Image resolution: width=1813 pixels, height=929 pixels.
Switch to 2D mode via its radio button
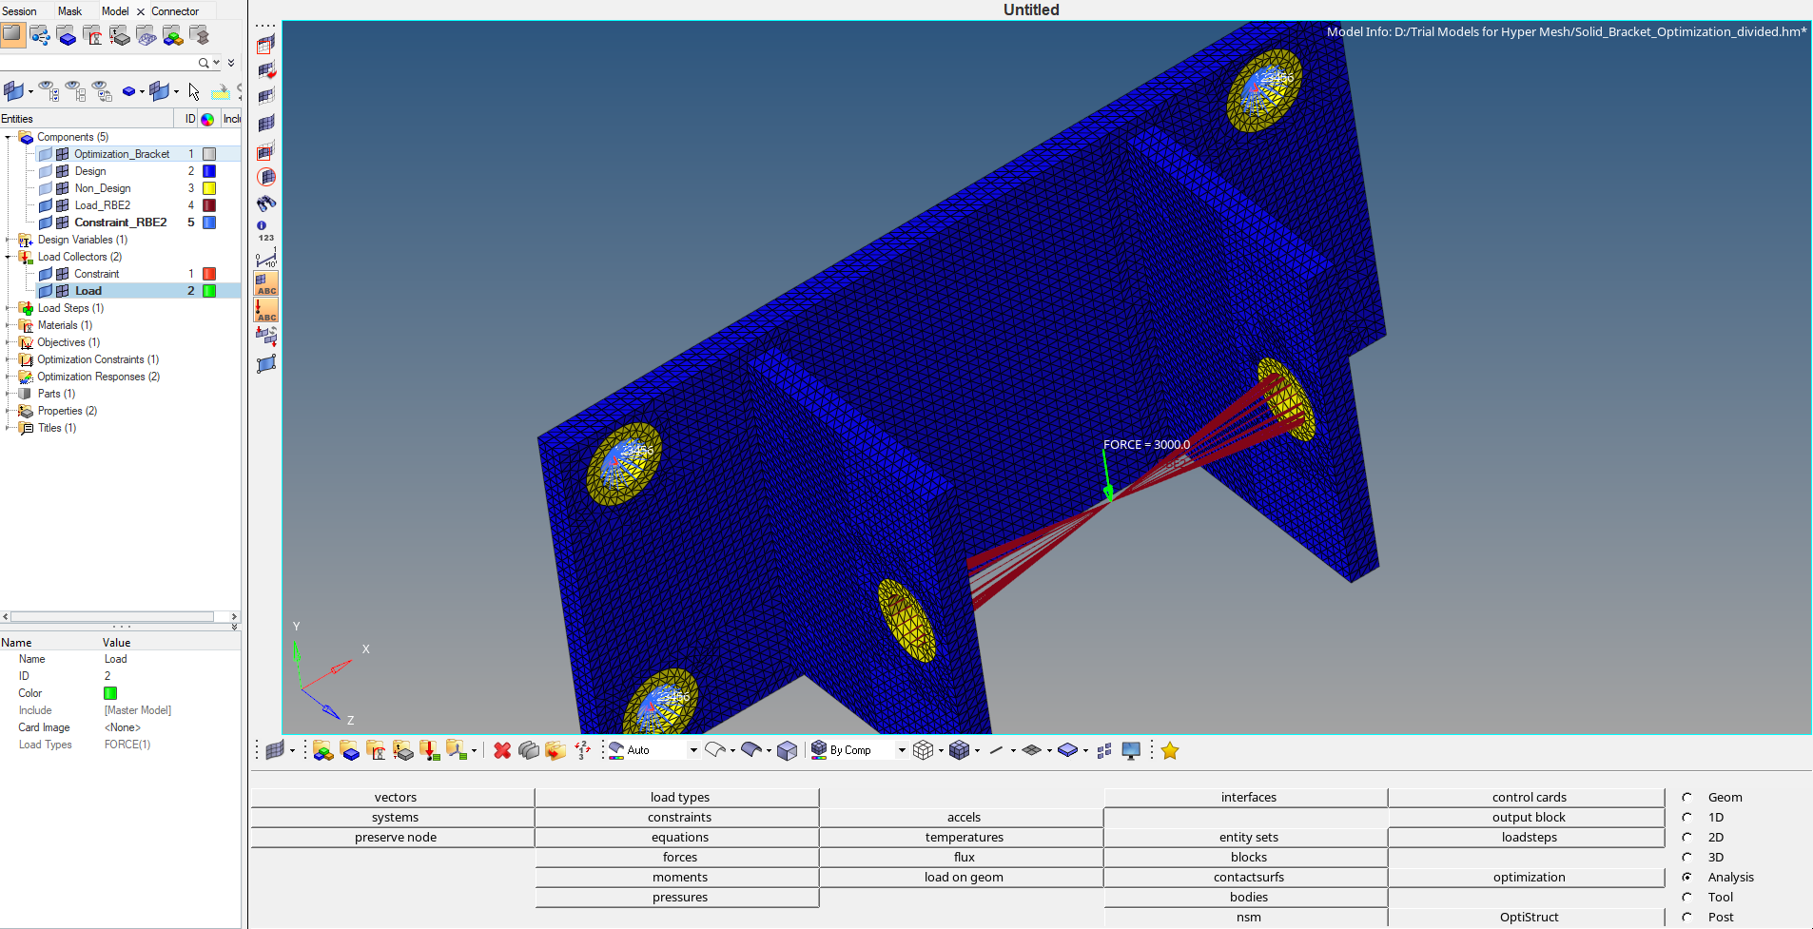point(1687,837)
